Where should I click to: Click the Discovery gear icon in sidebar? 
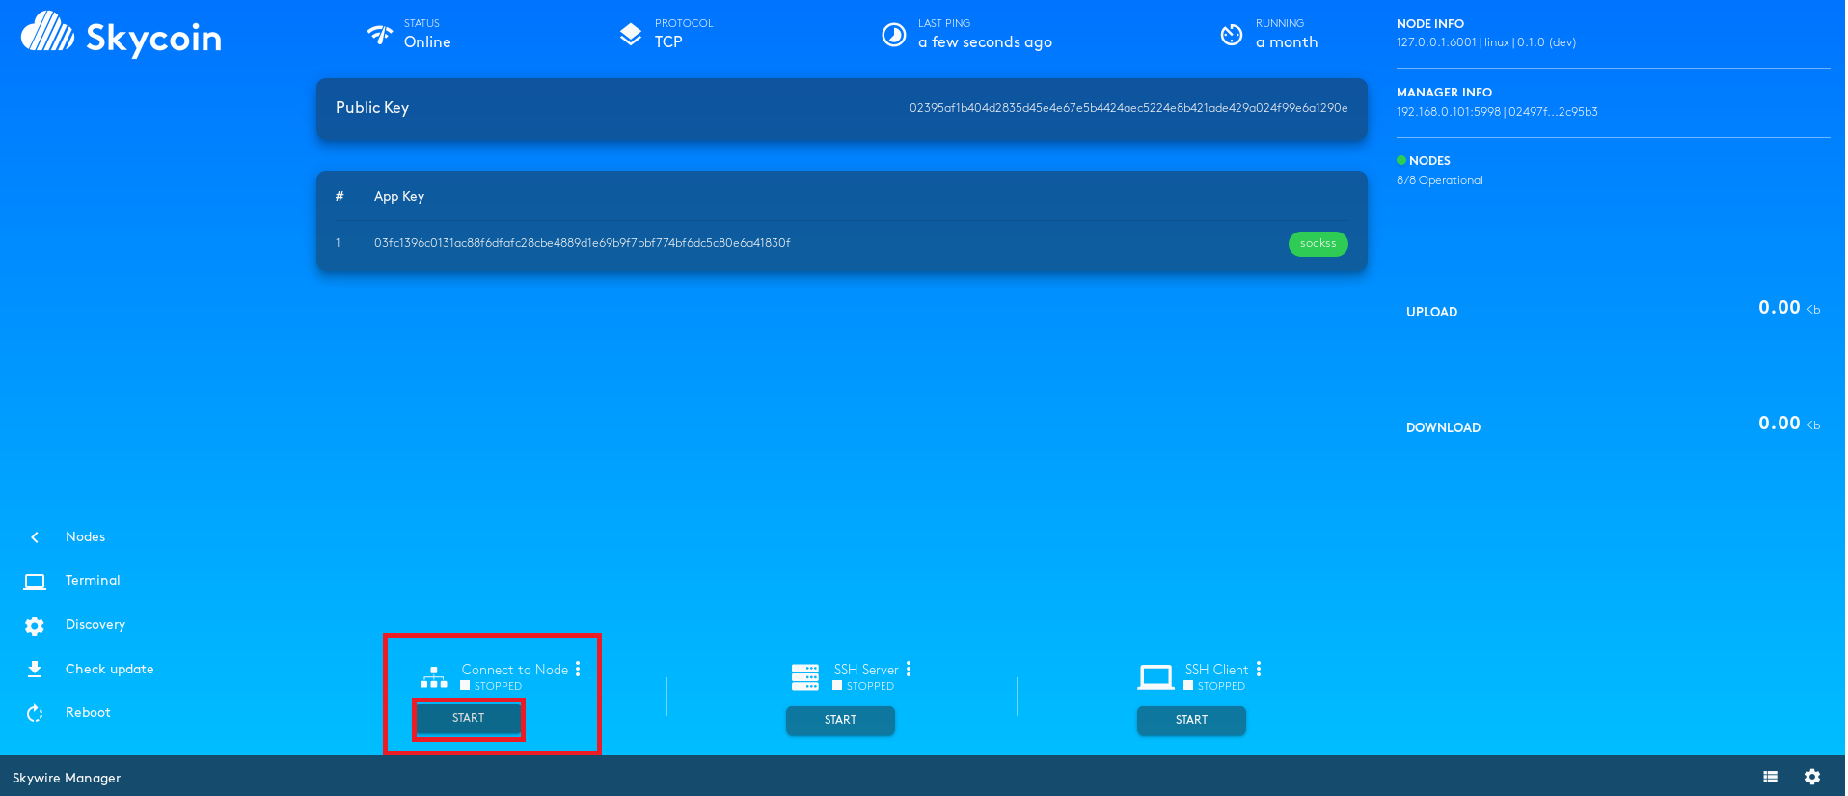tap(35, 626)
